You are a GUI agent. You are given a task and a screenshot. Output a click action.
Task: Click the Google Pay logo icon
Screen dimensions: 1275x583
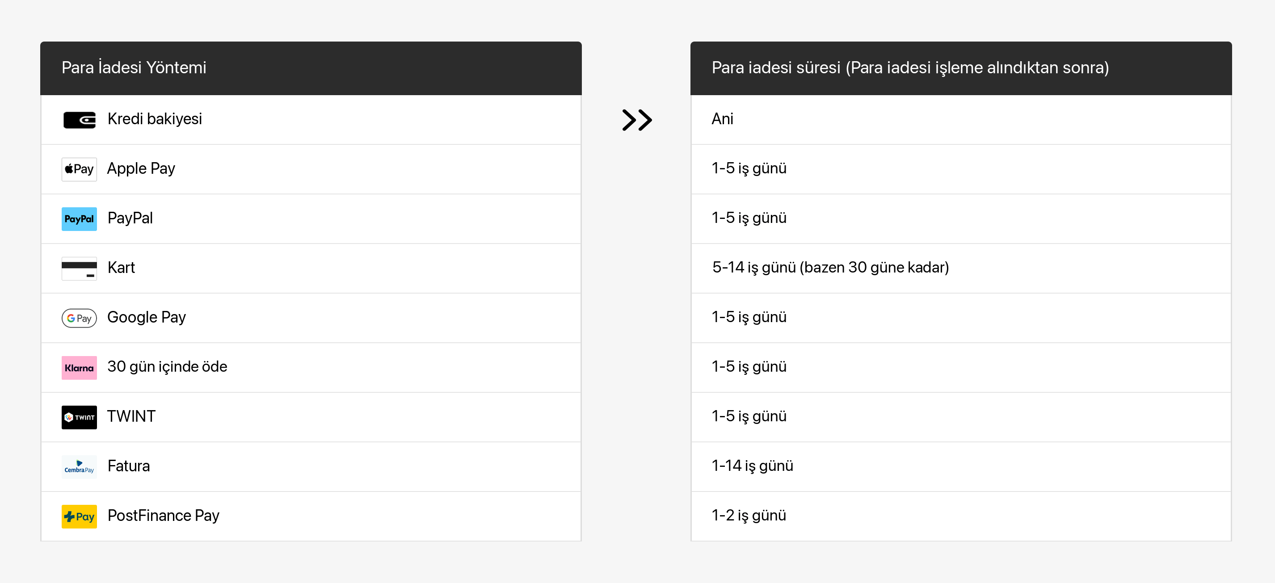point(79,318)
